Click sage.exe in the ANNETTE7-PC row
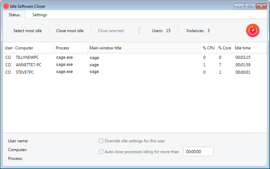 click(64, 65)
